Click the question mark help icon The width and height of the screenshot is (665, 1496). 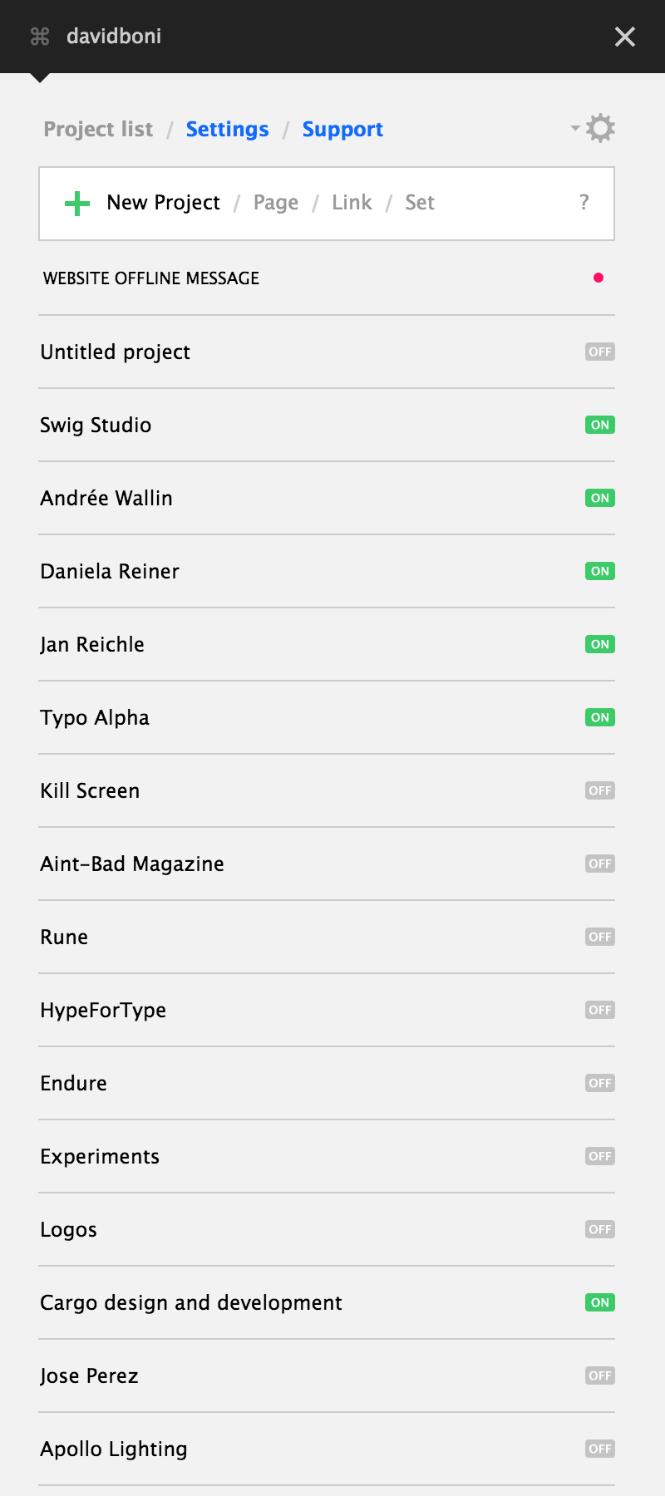click(584, 203)
